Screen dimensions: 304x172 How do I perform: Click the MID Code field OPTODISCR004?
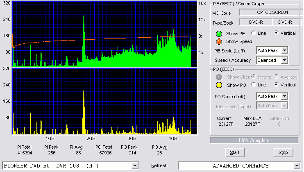[x=271, y=12]
